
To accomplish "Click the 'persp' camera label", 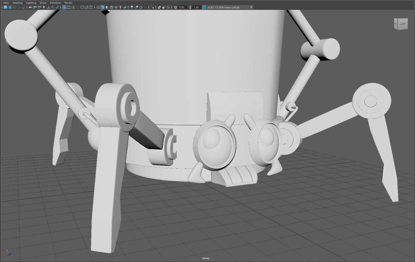I will [x=206, y=258].
